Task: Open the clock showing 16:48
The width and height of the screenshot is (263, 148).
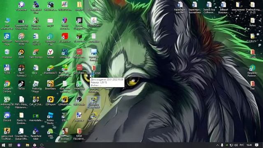Action: pos(249,145)
